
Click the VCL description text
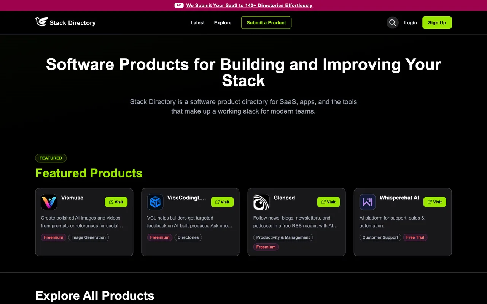(189, 222)
